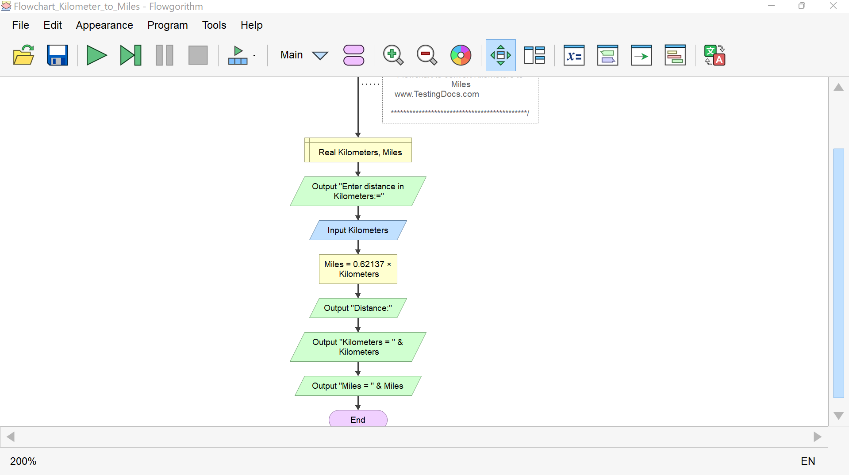Stop the program execution
This screenshot has height=475, width=849.
coord(198,55)
